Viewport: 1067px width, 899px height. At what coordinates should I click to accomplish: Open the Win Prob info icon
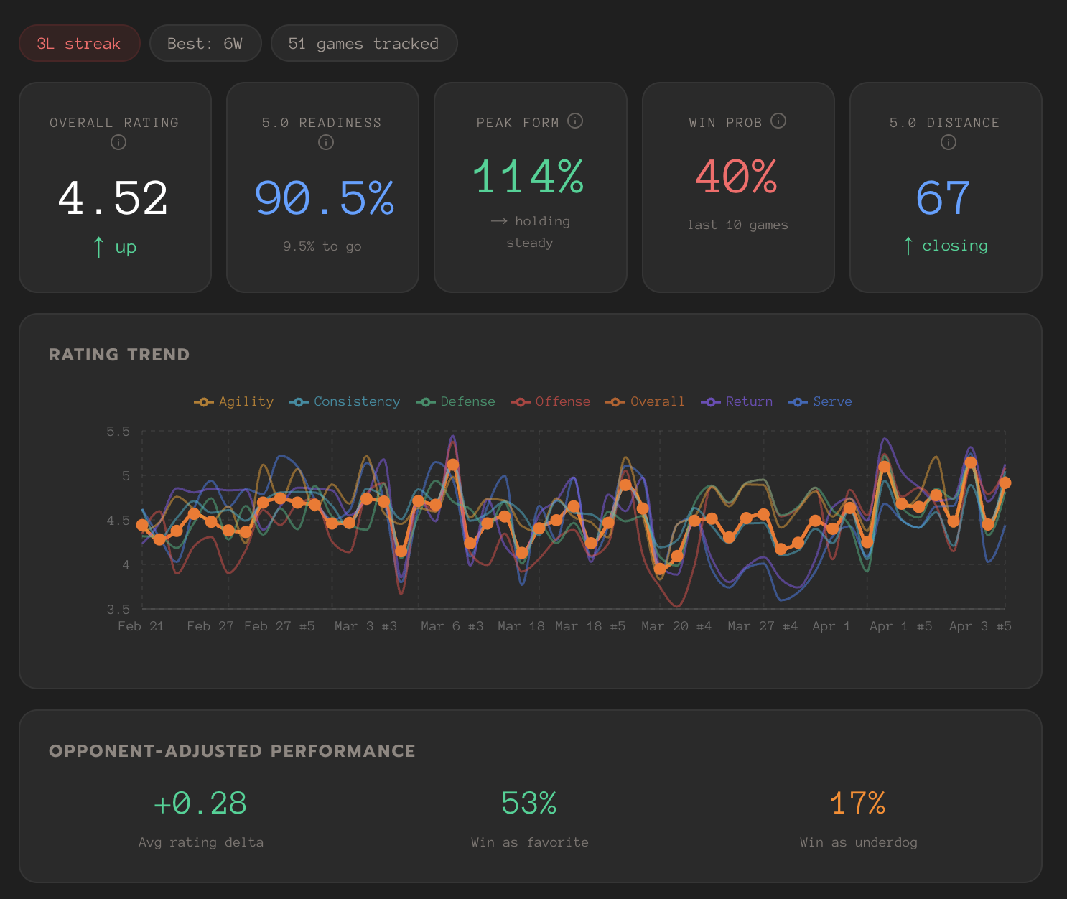778,121
